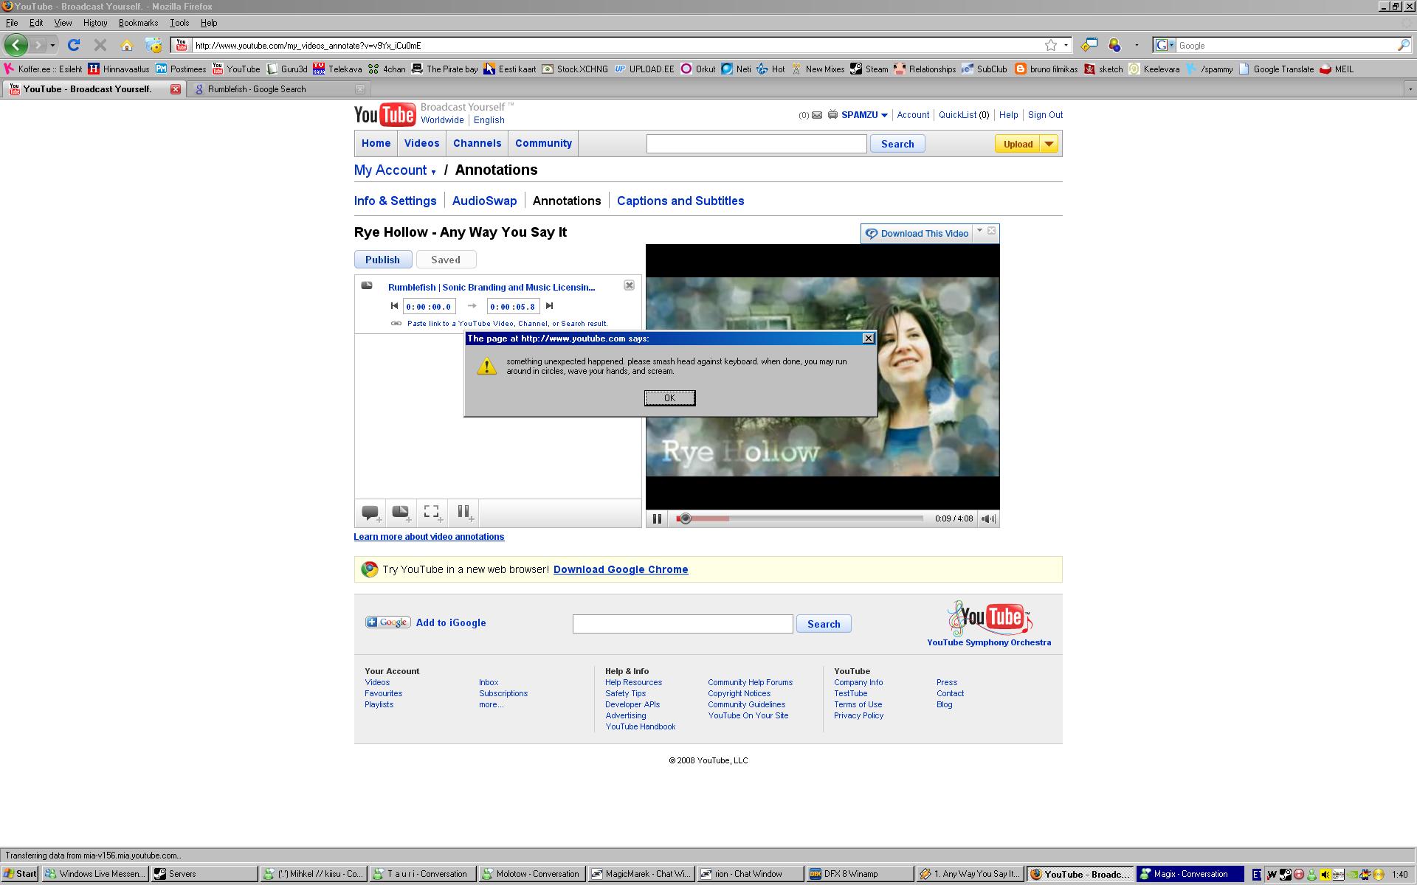Open The Pirate bay bookmark
Viewport: 1417px width, 885px height.
pos(444,69)
